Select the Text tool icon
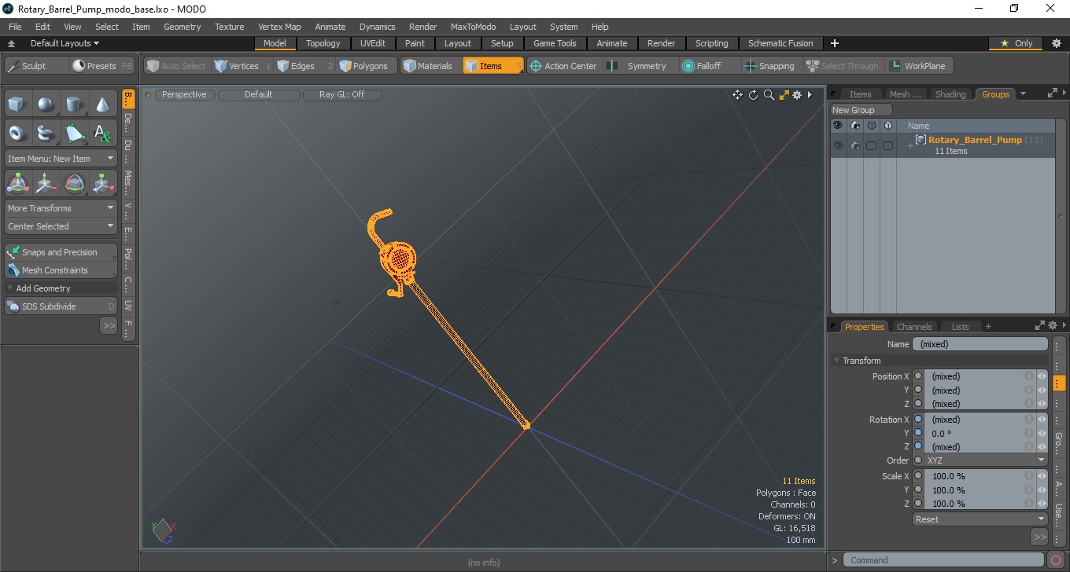This screenshot has height=572, width=1070. [102, 133]
